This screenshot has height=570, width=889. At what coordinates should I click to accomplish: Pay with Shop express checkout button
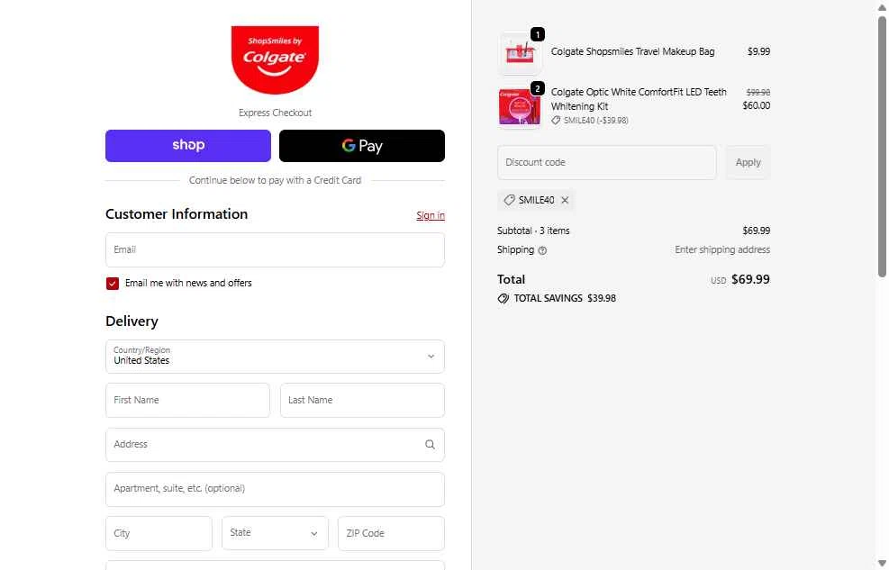tap(188, 146)
